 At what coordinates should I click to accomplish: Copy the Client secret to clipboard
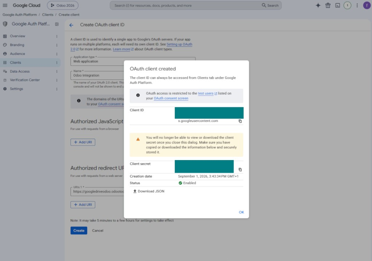tap(240, 170)
